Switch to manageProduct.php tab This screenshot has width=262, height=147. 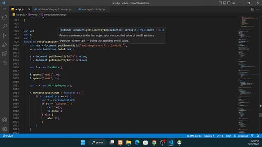93,9
